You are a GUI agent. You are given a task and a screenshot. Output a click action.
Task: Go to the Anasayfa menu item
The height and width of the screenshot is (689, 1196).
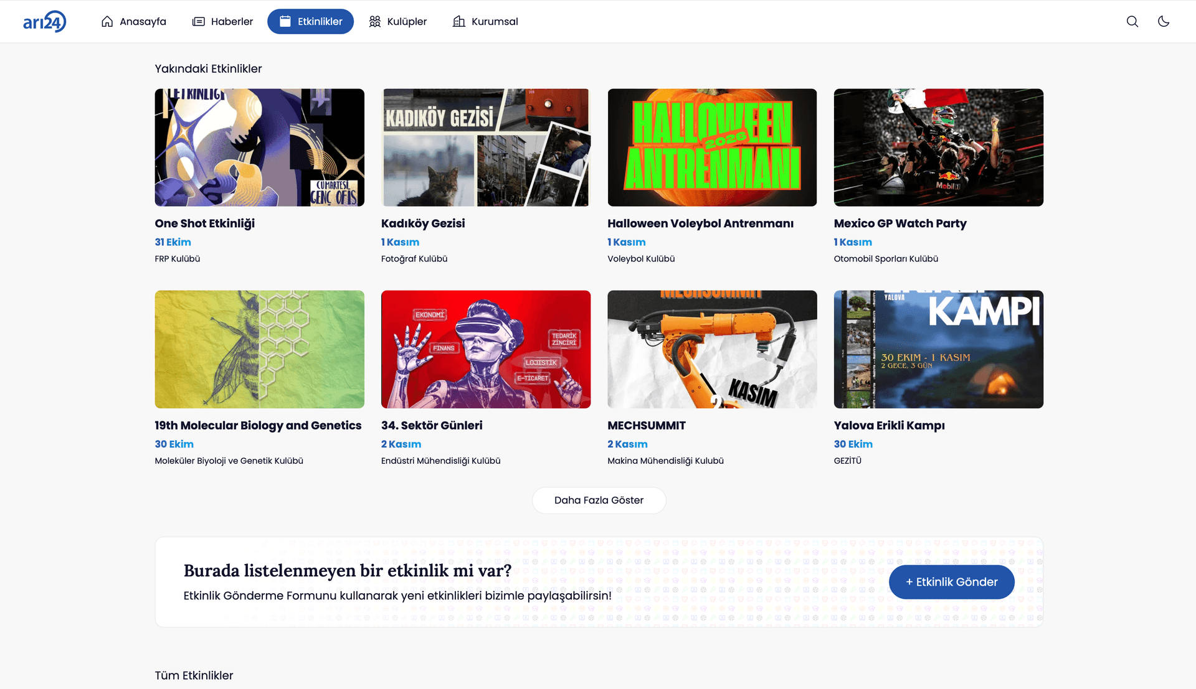tap(134, 21)
